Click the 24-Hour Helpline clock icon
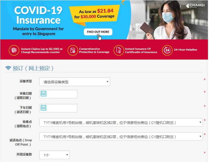209x162 pixels. [x=167, y=50]
